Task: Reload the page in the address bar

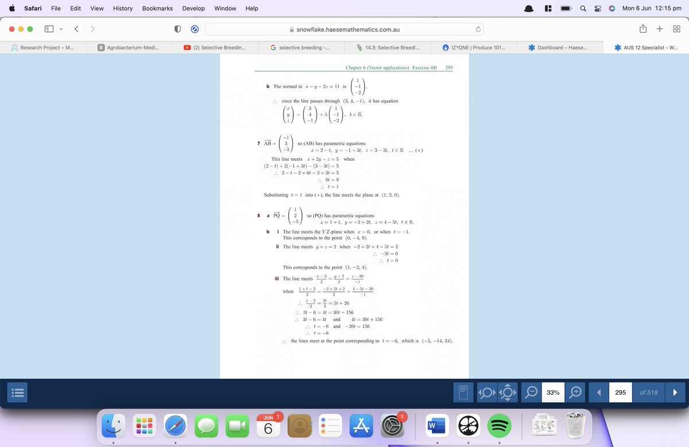Action: pos(477,29)
